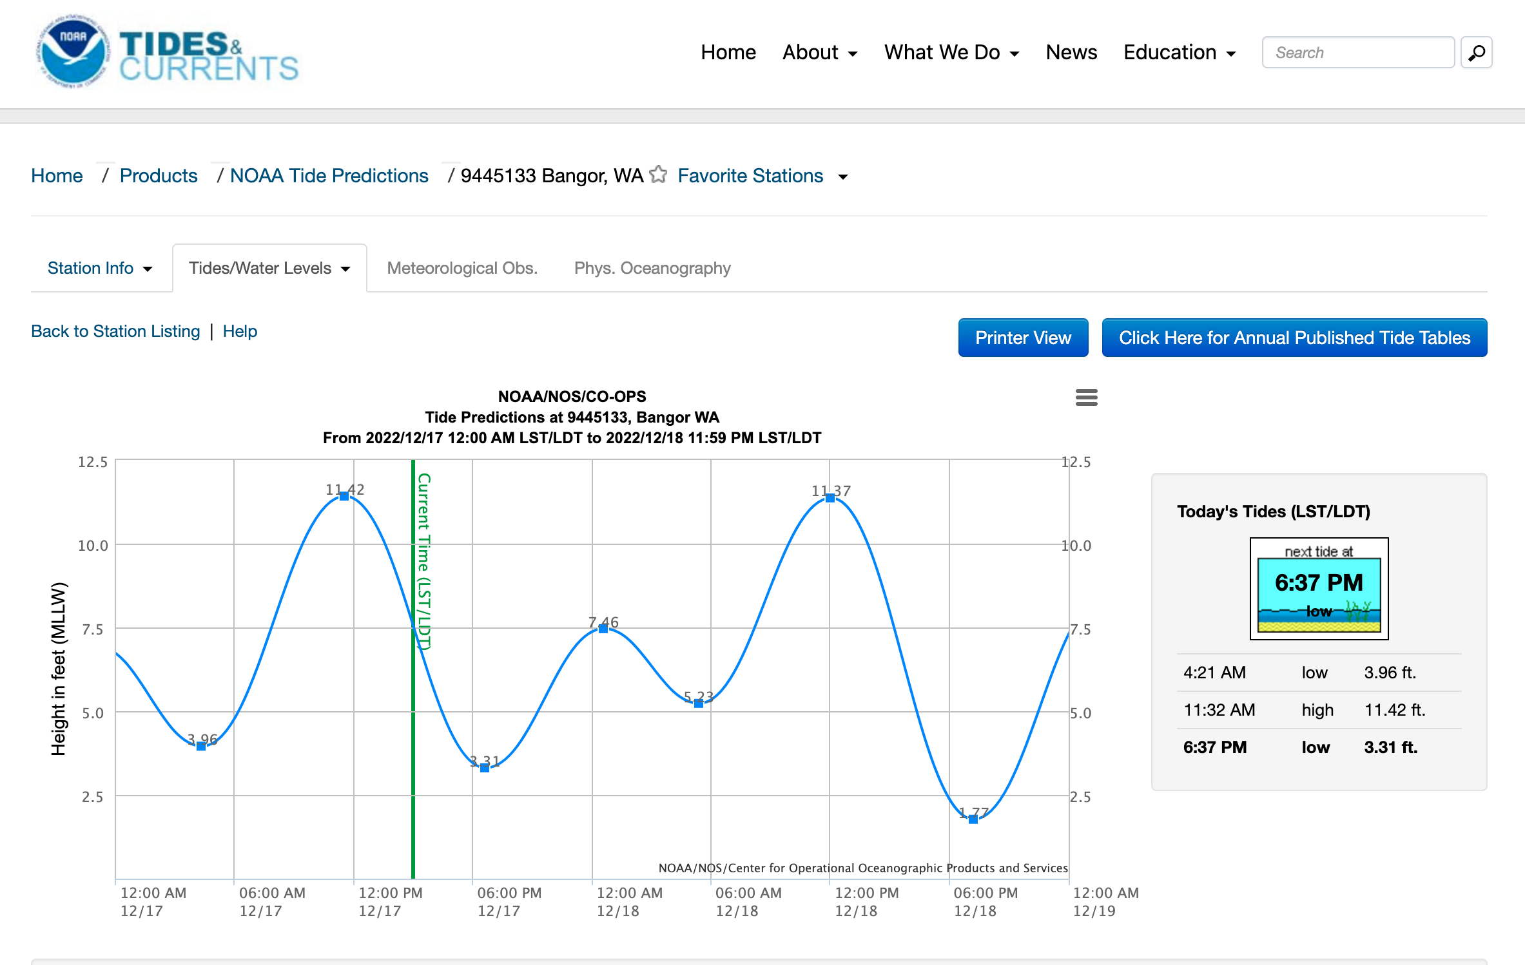1525x965 pixels.
Task: Open the chart hamburger menu icon
Action: click(1086, 397)
